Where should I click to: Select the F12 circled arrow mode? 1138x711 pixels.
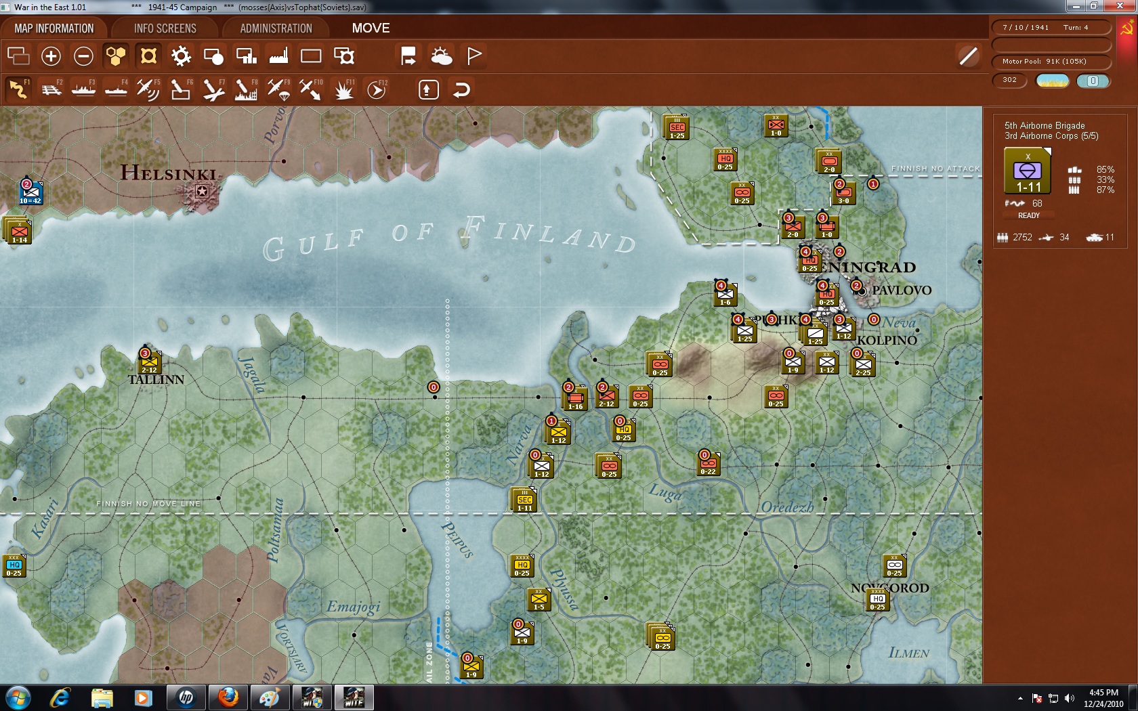click(377, 89)
